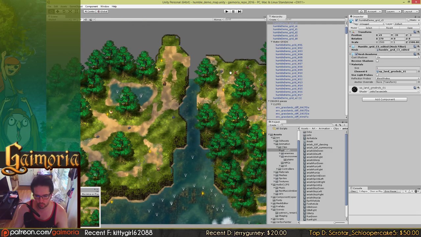Image resolution: width=421 pixels, height=237 pixels.
Task: Toggle the Center pivot mode button
Action: pyautogui.click(x=89, y=12)
